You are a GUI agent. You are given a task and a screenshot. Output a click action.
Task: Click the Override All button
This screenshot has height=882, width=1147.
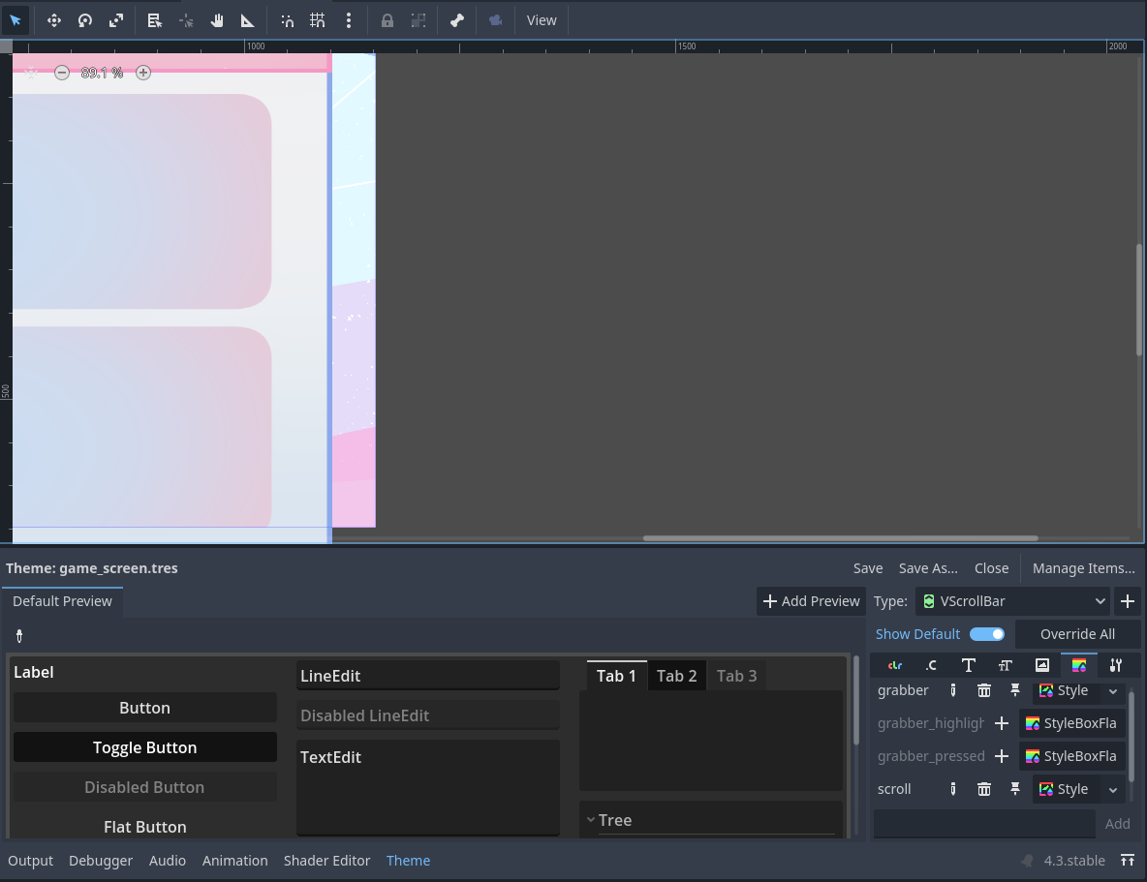pyautogui.click(x=1077, y=634)
